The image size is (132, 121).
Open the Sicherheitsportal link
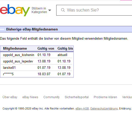click(77, 97)
